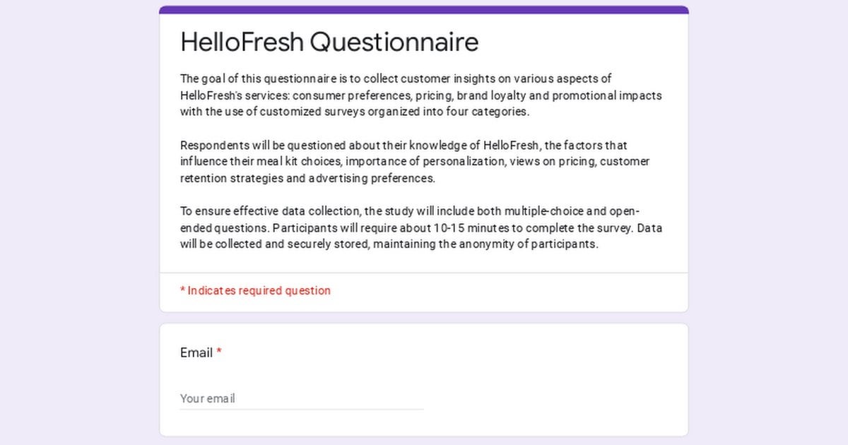Click the words "securely stored" in the last paragraph
The width and height of the screenshot is (848, 445).
(x=329, y=245)
